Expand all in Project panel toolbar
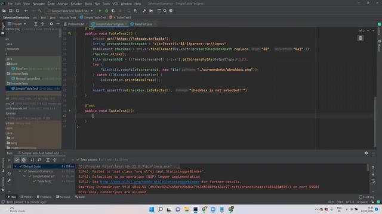Viewport: 382px width, 214px height. 36,24
